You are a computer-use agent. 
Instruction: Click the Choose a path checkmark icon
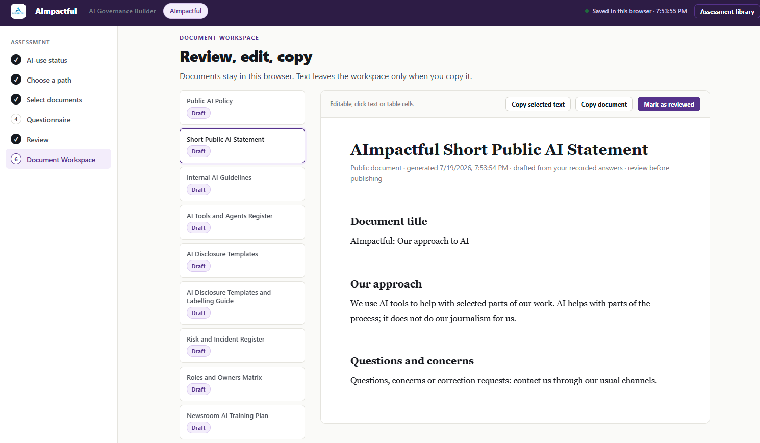pos(16,80)
